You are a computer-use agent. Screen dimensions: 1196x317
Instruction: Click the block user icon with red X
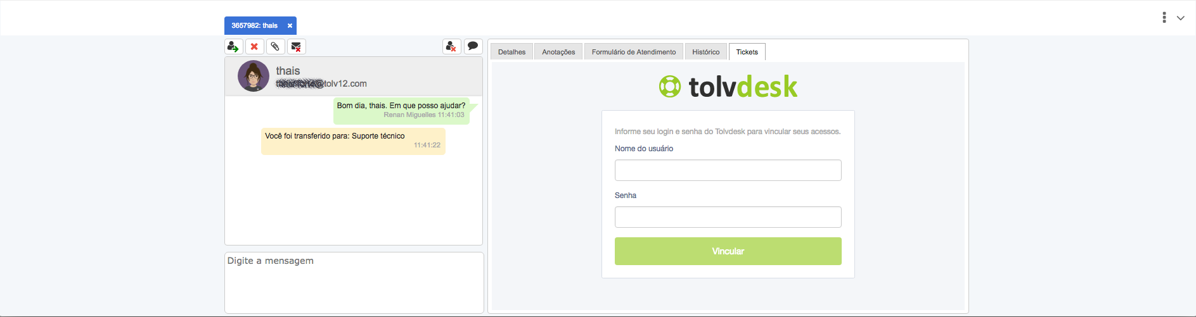[451, 47]
